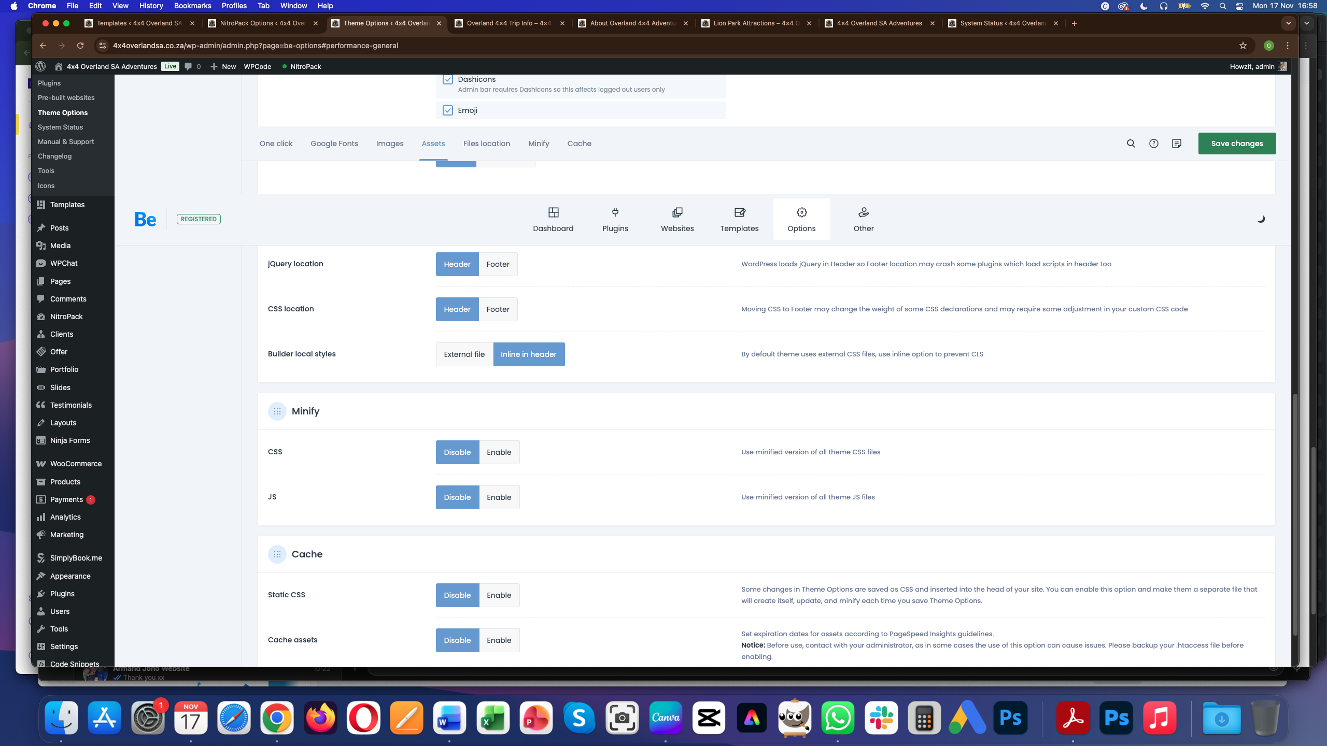Open the notes icon near Save changes

click(x=1176, y=144)
